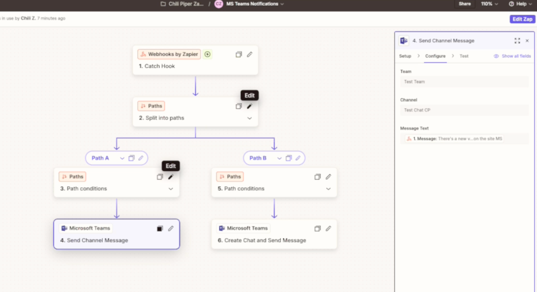Expand step 3 Path conditions chevron
537x292 pixels.
pyautogui.click(x=171, y=189)
